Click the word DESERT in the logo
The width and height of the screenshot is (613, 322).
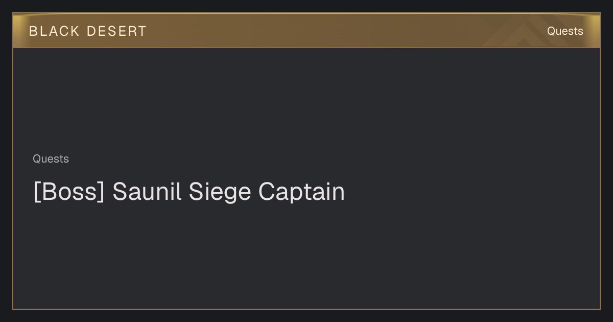pos(116,31)
